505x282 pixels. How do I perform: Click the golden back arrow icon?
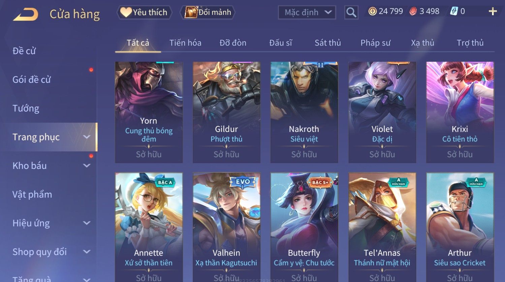click(26, 14)
